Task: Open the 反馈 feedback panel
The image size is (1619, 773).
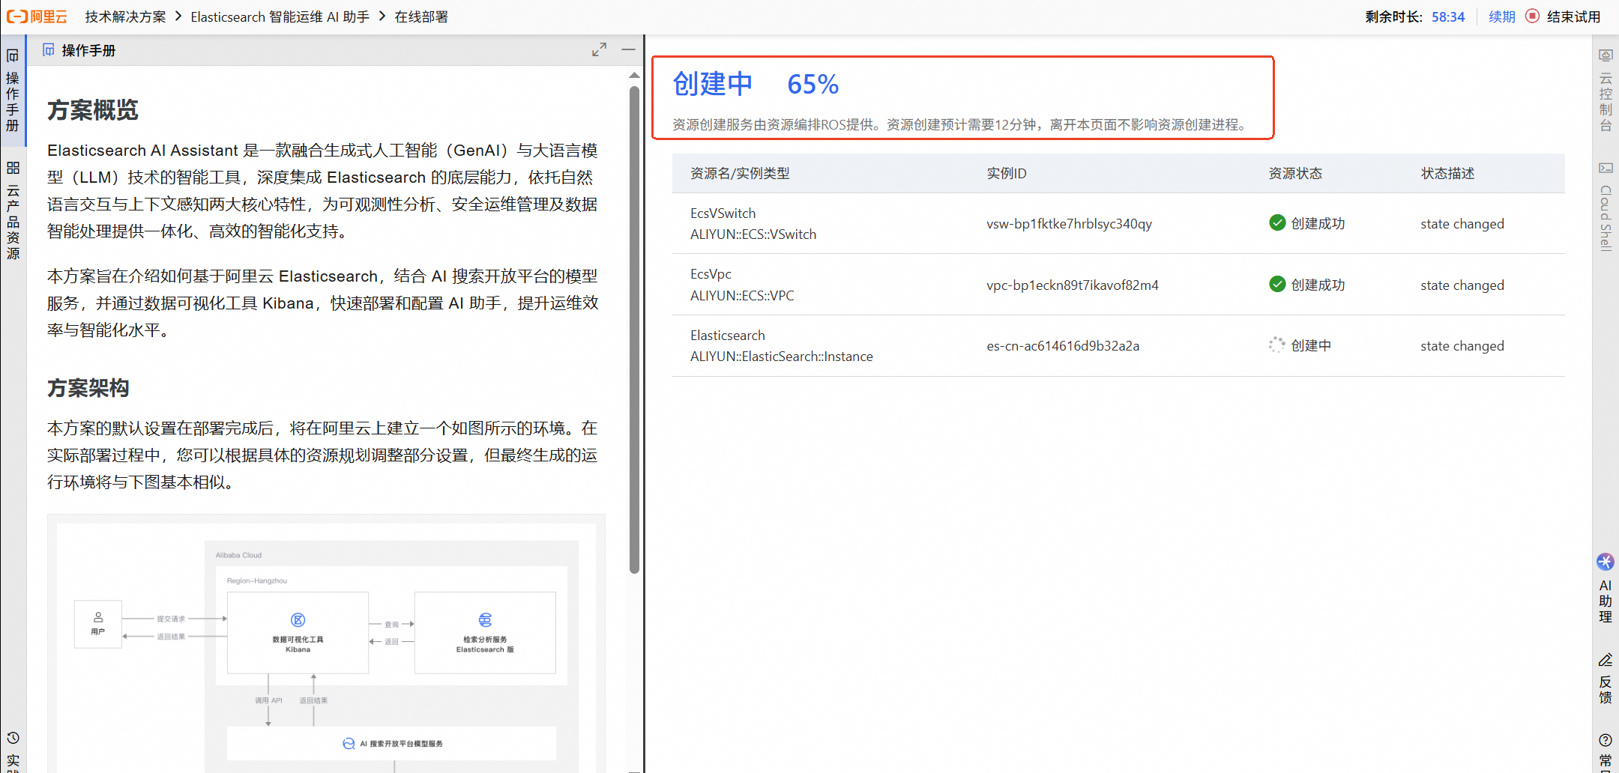Action: [x=1606, y=679]
